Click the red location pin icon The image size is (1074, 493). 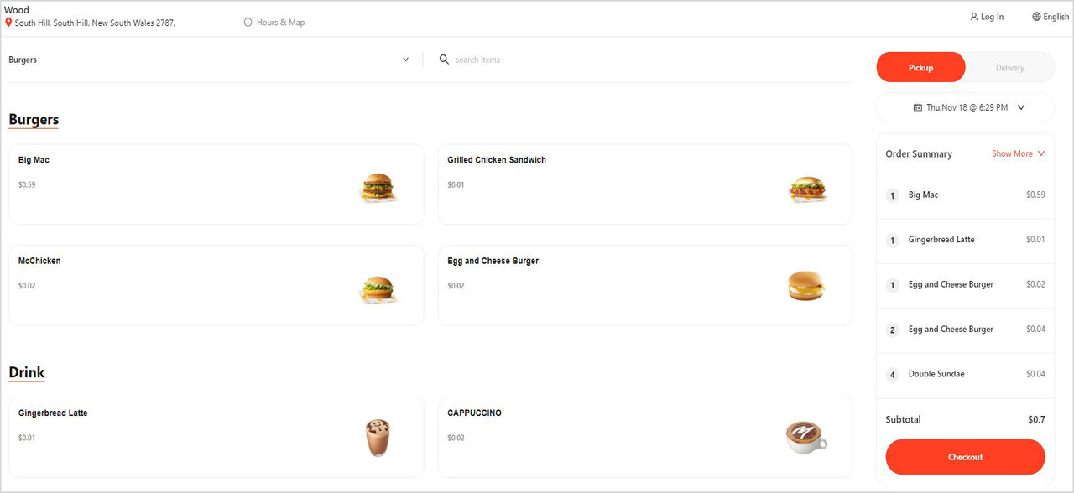tap(8, 23)
